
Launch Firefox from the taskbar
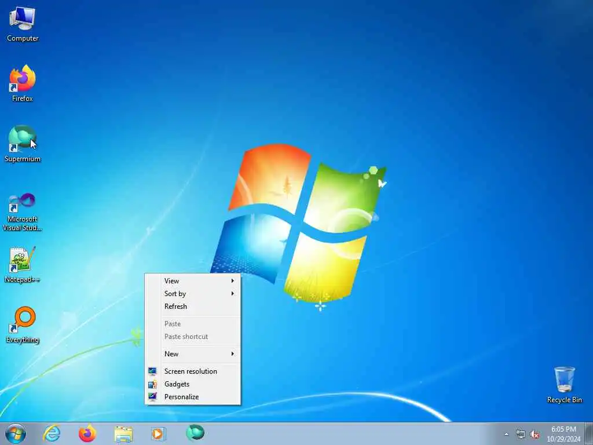[x=87, y=433]
